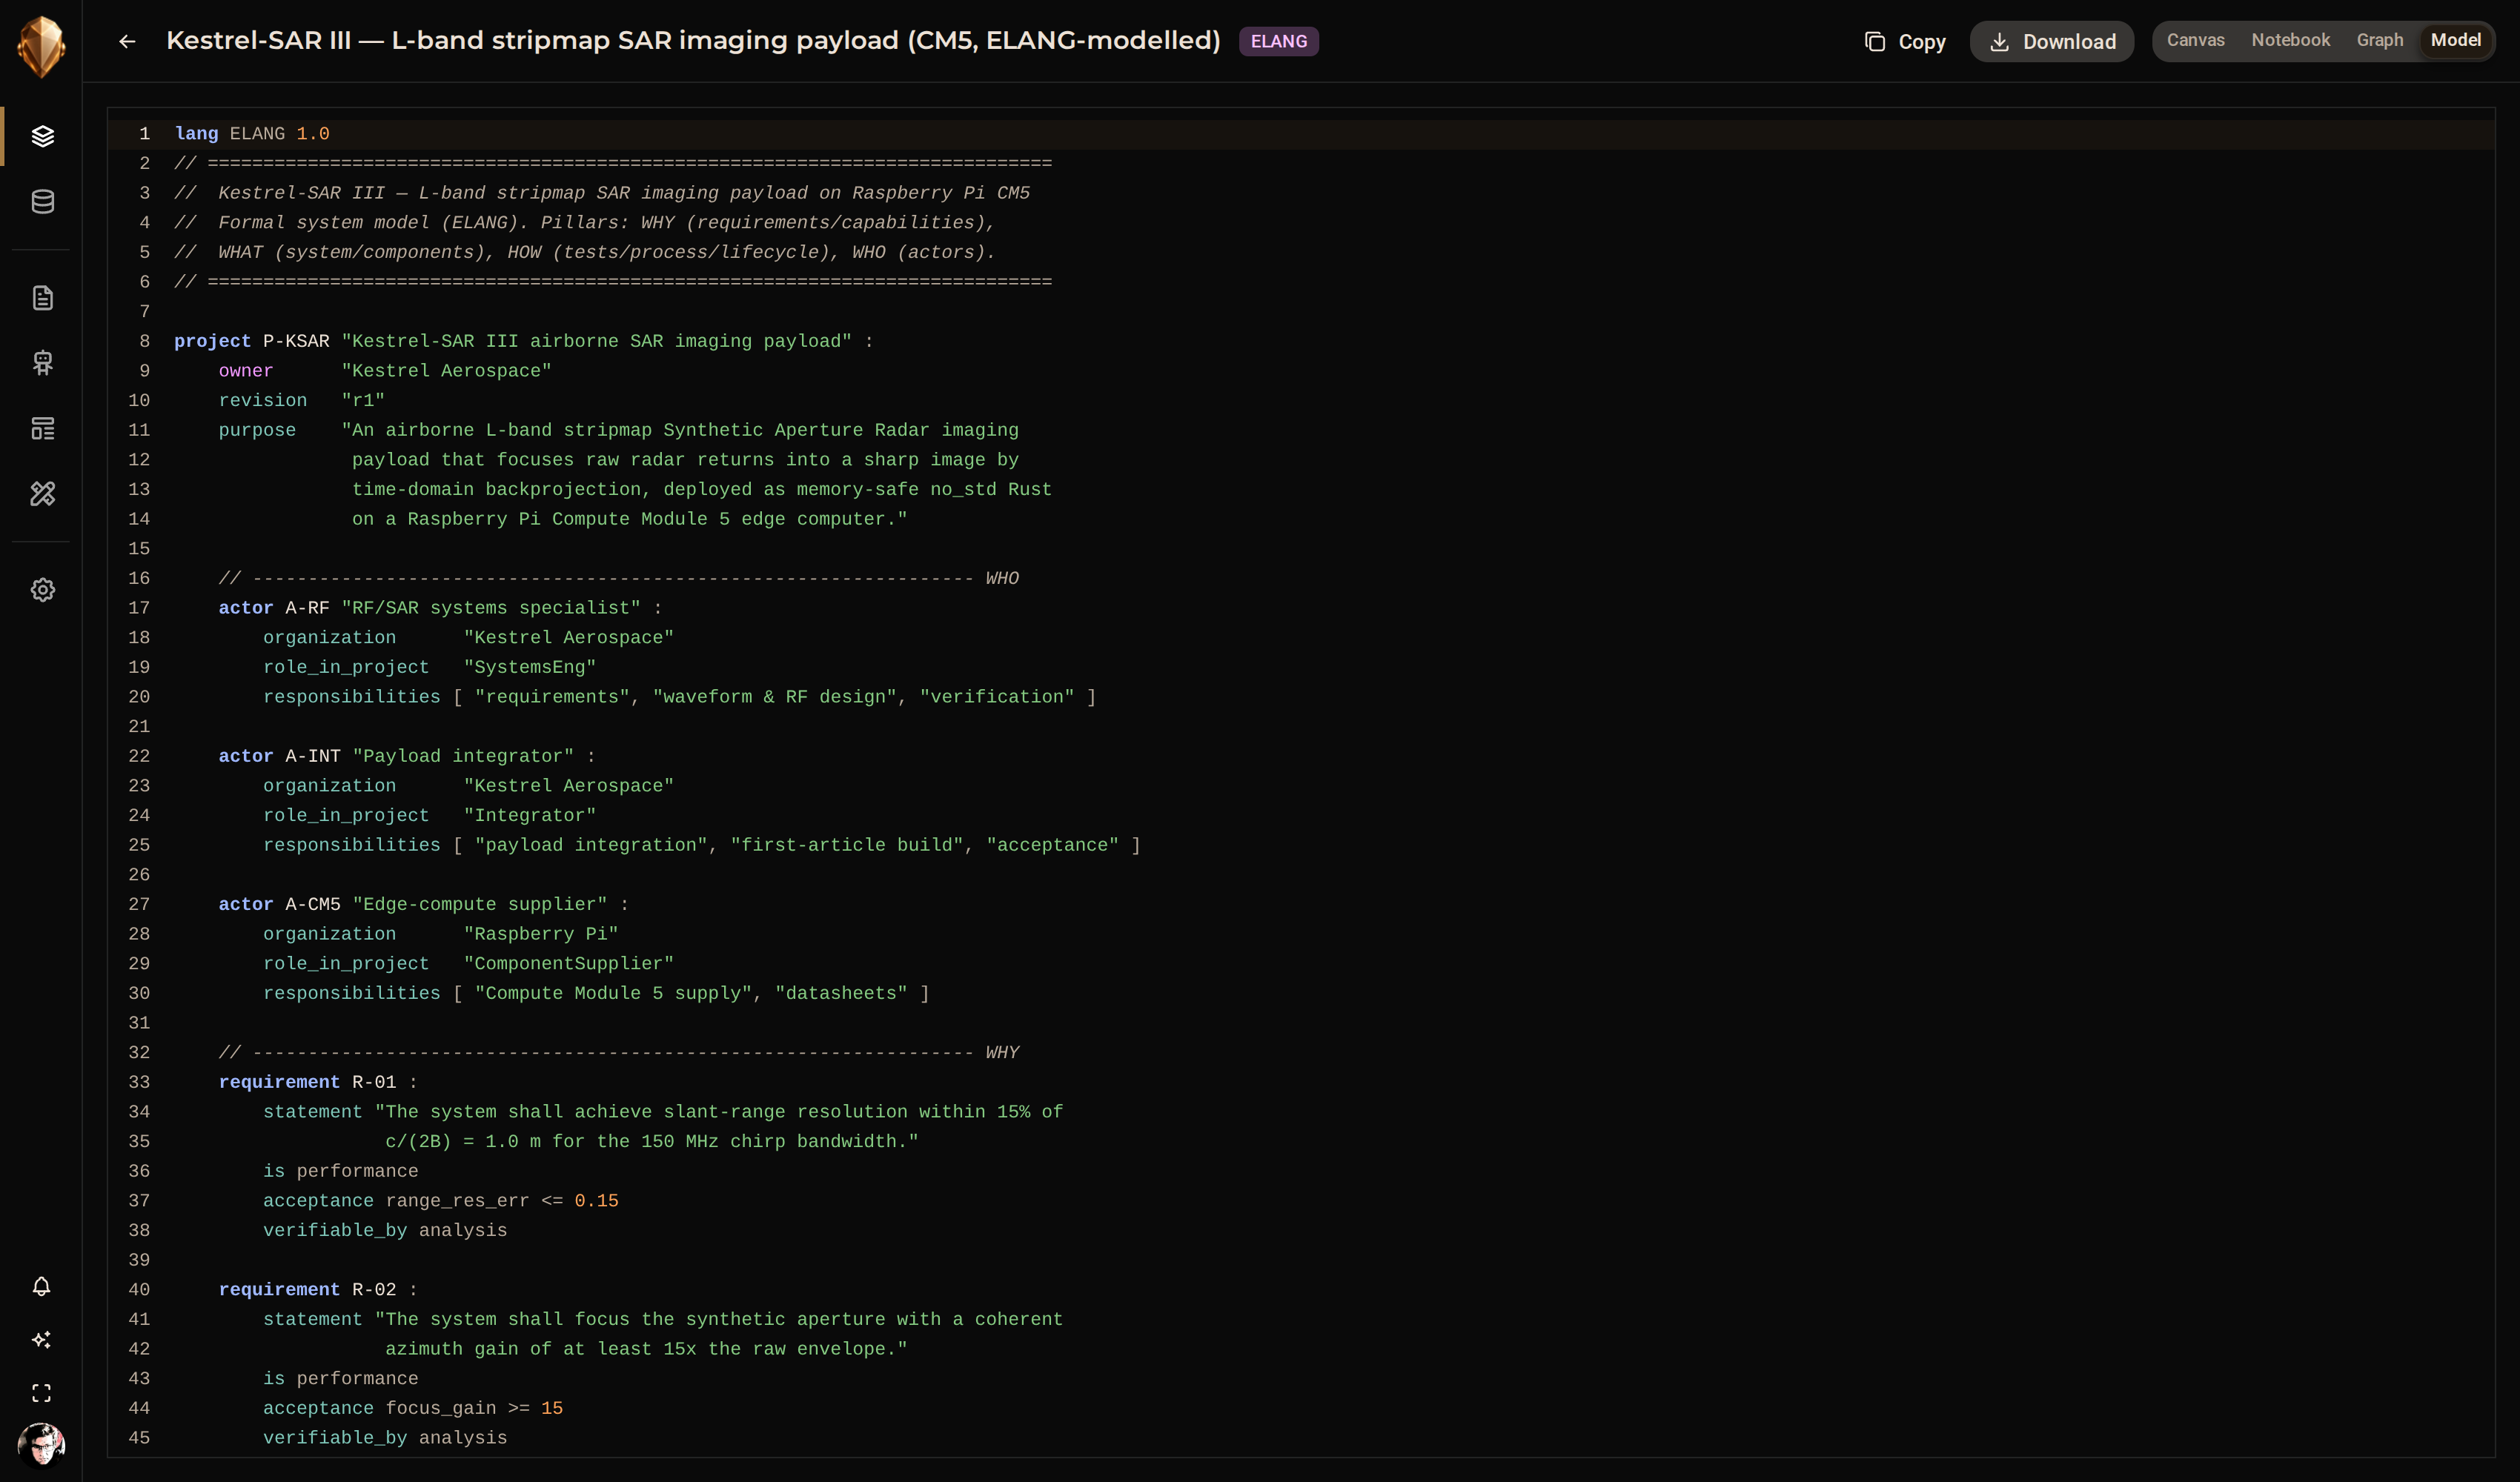The height and width of the screenshot is (1482, 2520).
Task: Click the '"waveform & RF design"' responsibility string
Action: click(x=775, y=697)
